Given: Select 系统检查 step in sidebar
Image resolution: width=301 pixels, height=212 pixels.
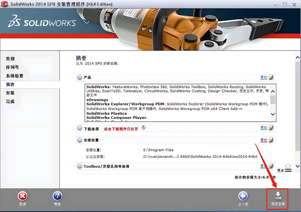Looking at the screenshot, I should point(14,76).
